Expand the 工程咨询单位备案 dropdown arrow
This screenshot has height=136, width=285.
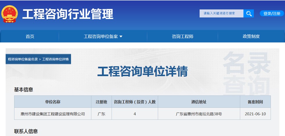(x=121, y=37)
